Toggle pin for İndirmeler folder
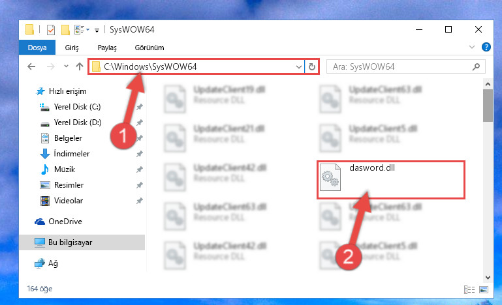Screen dimensions: 502x305 [x=139, y=154]
